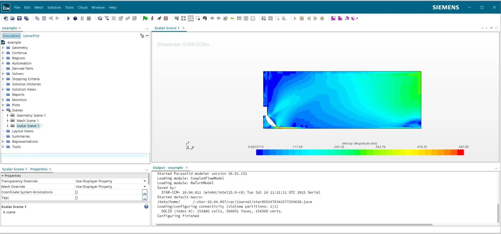Collapse the Scenes tree node
The image size is (501, 234).
[3, 110]
